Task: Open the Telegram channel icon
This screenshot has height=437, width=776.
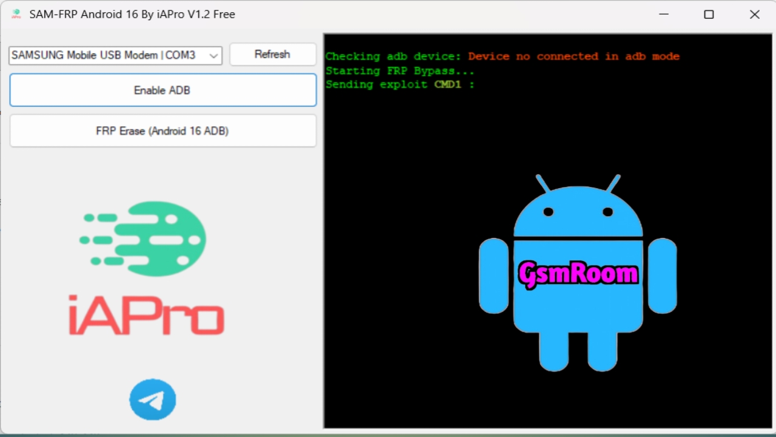Action: click(x=152, y=399)
